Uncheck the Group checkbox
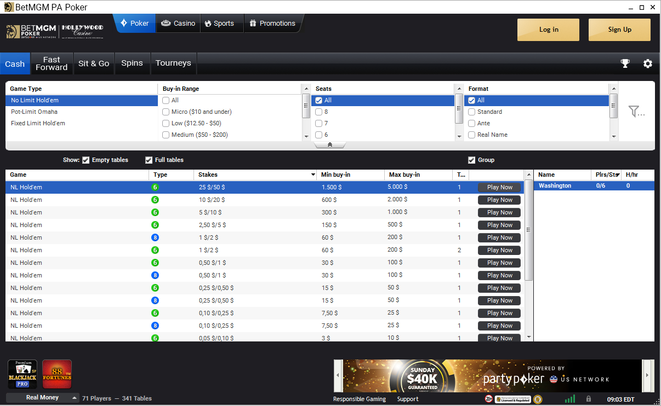Viewport: 661px width, 406px height. coord(471,160)
